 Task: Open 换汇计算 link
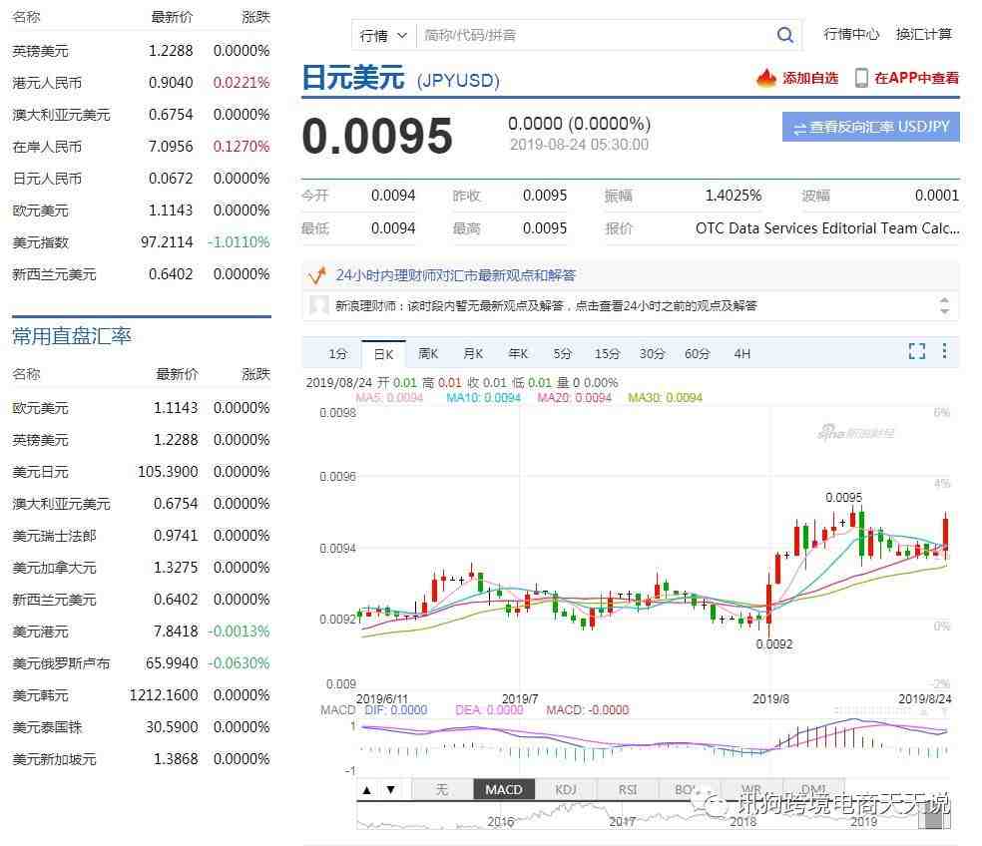click(923, 34)
